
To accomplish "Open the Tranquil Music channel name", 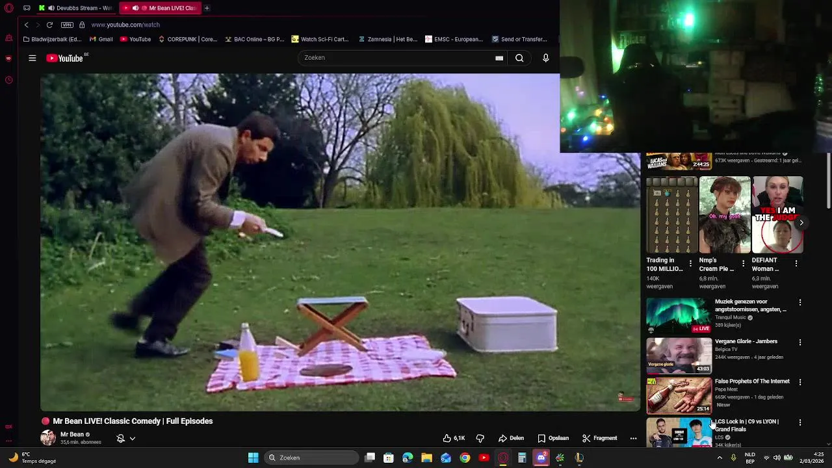I will (x=731, y=318).
